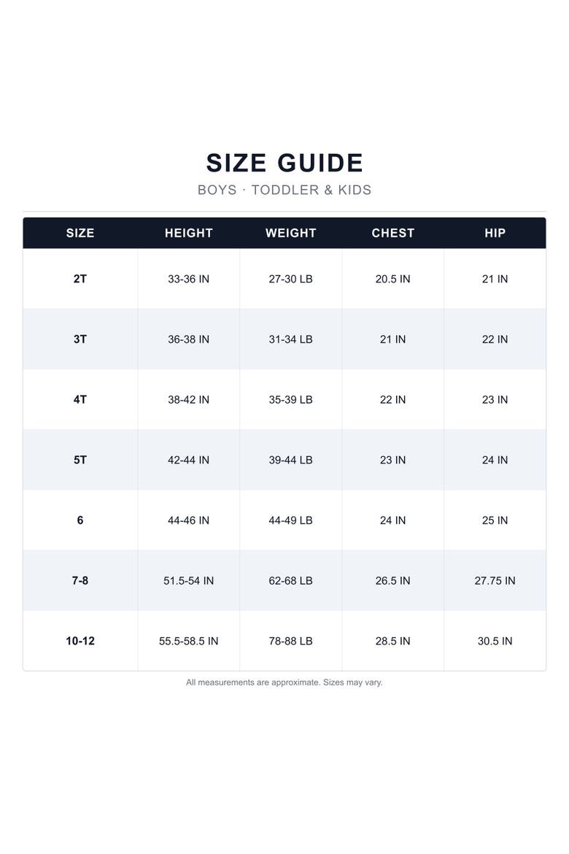Click the 55.5-58.5 IN height cell
The height and width of the screenshot is (854, 569).
click(x=188, y=641)
